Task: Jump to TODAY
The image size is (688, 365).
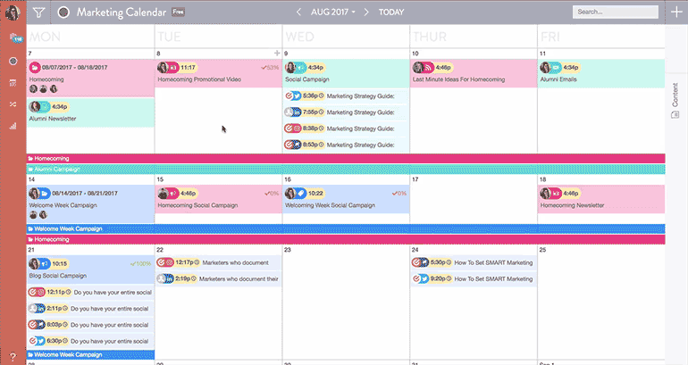Action: (x=391, y=12)
